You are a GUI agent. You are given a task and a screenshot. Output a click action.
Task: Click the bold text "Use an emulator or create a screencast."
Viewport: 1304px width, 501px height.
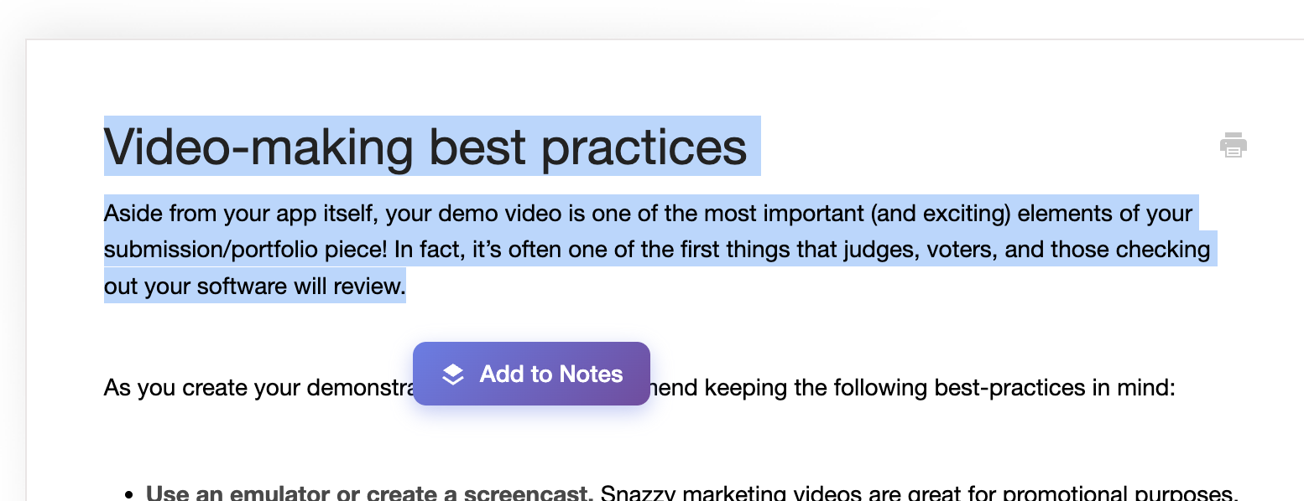(x=369, y=493)
